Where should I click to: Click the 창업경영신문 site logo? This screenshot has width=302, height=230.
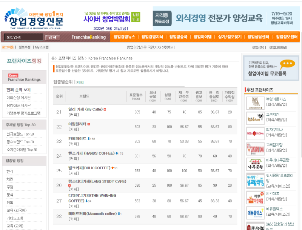pos(34,18)
